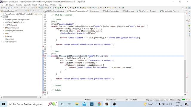Click the Coverage run icon
The image size is (191, 107).
point(63,8)
